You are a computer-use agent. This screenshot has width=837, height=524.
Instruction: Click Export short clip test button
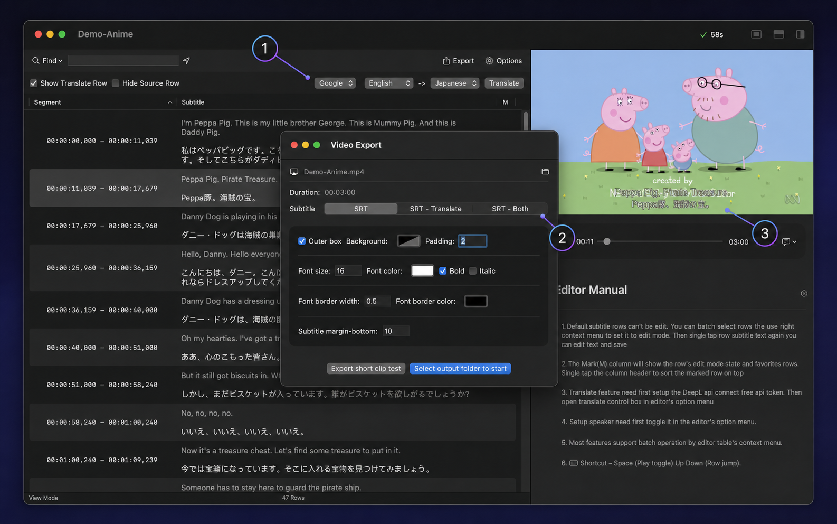pos(366,369)
